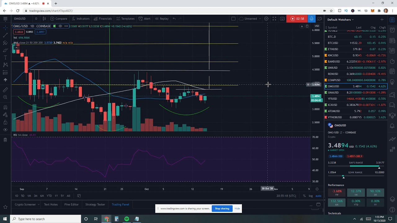Open the Indicators dialog
This screenshot has width=397, height=223.
coord(80,19)
